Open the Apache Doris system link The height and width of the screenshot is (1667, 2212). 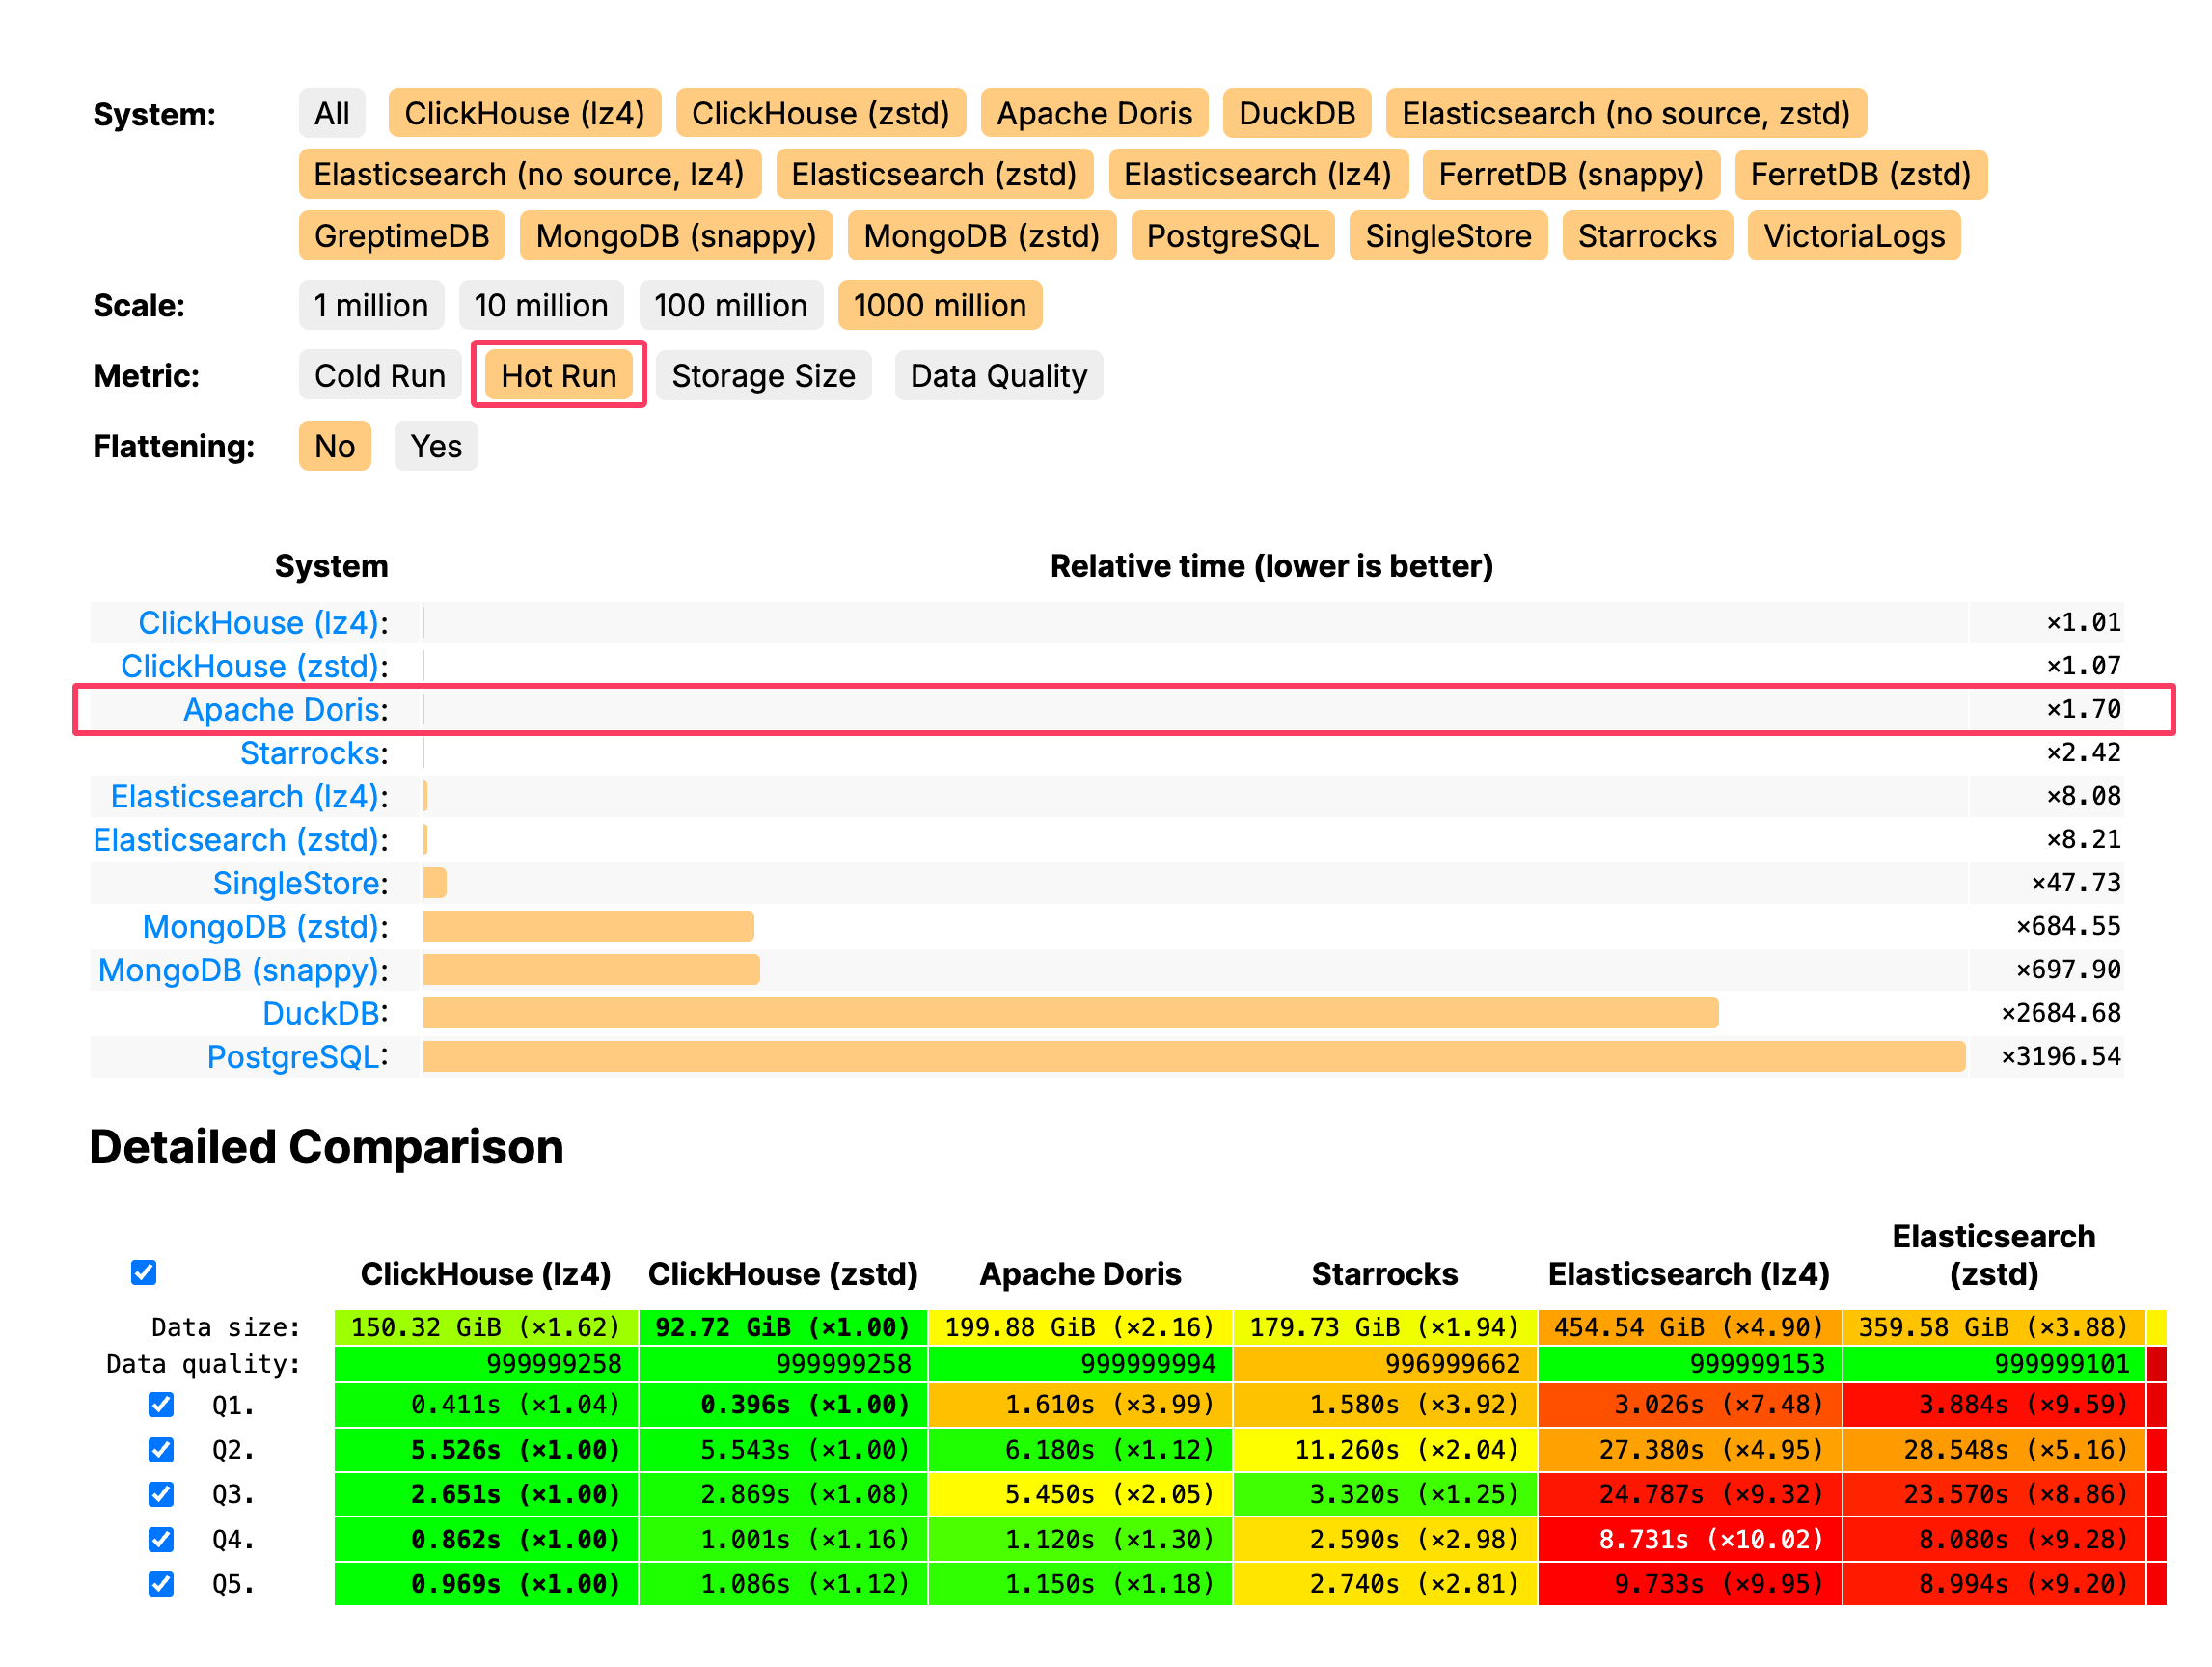coord(282,709)
